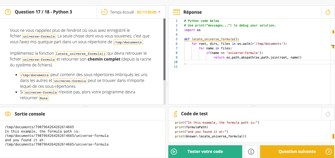Click the 'import os' line in editor

pos(192,30)
